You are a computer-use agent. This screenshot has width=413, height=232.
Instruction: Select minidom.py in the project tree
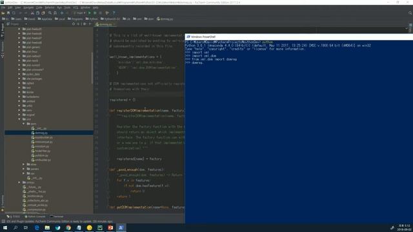click(x=40, y=146)
